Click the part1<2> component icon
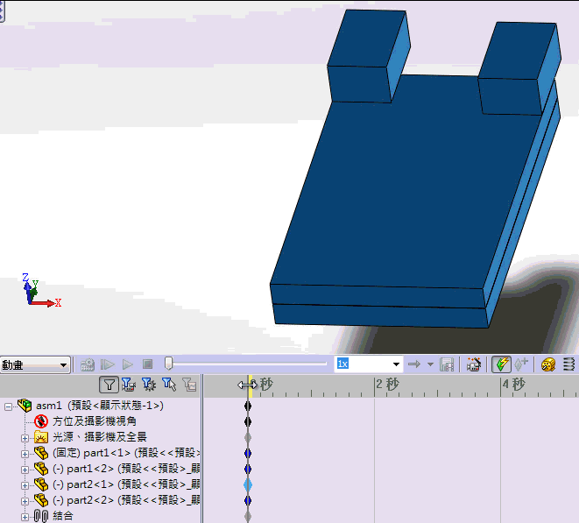 click(x=41, y=469)
